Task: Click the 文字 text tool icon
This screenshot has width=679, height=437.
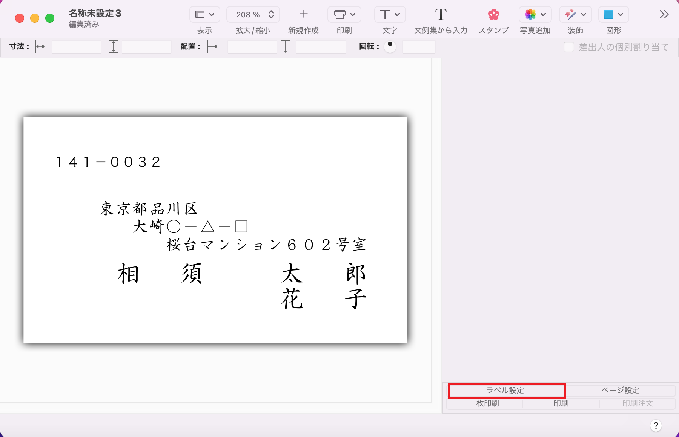Action: (x=385, y=14)
